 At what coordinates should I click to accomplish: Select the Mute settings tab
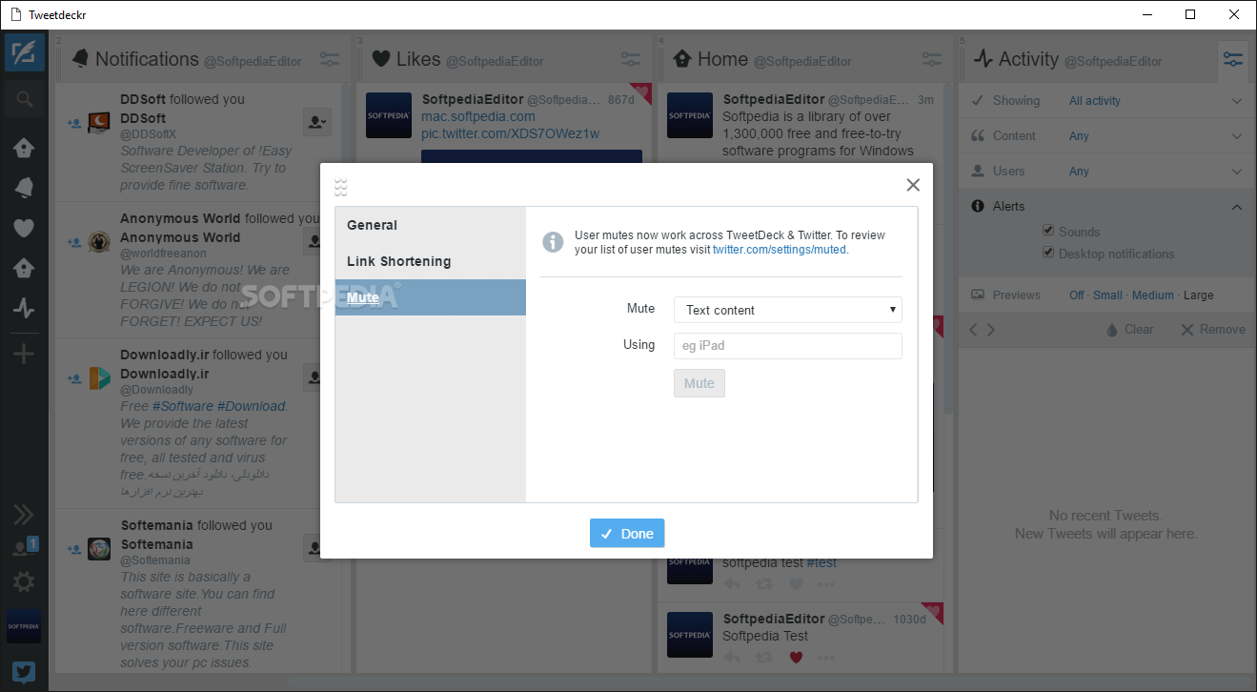pyautogui.click(x=430, y=297)
